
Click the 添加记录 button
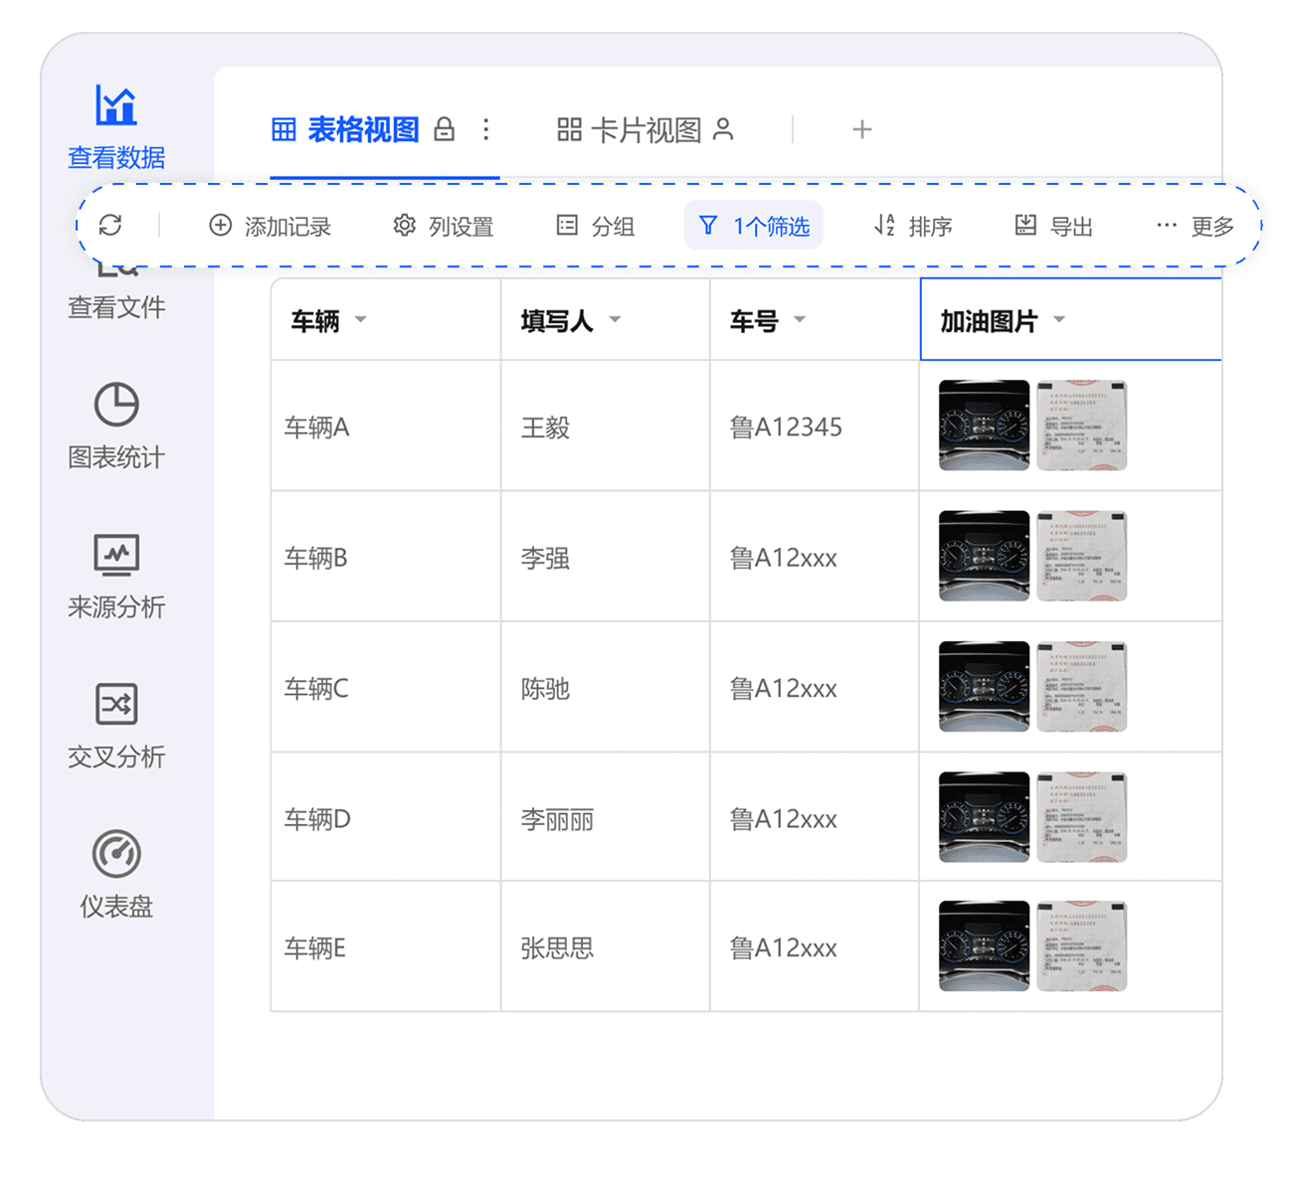[270, 227]
